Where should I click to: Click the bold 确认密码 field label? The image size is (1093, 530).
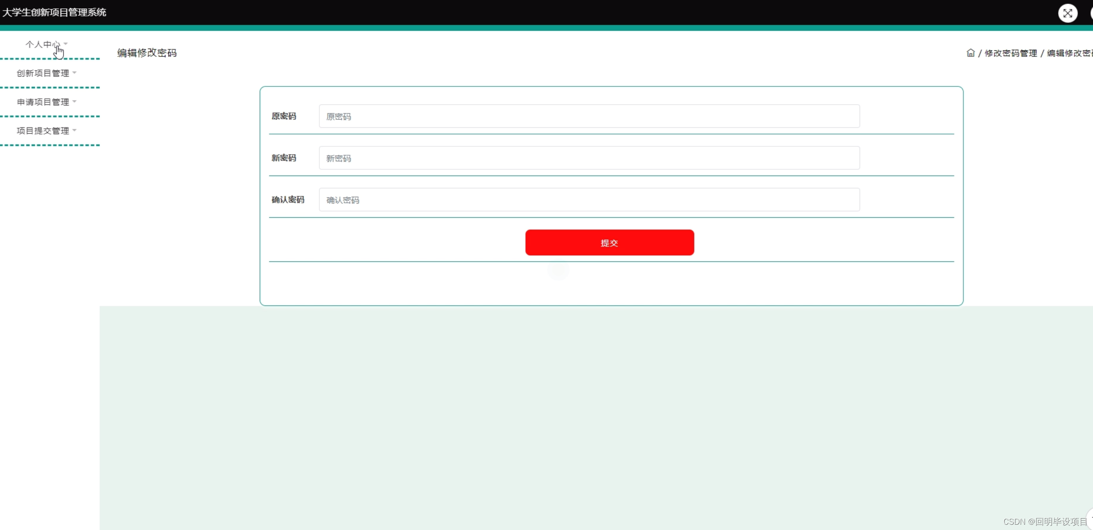288,200
